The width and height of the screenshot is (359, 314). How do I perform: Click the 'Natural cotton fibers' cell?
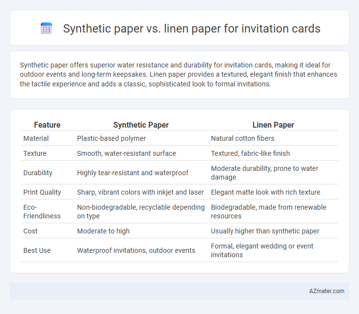(x=243, y=138)
